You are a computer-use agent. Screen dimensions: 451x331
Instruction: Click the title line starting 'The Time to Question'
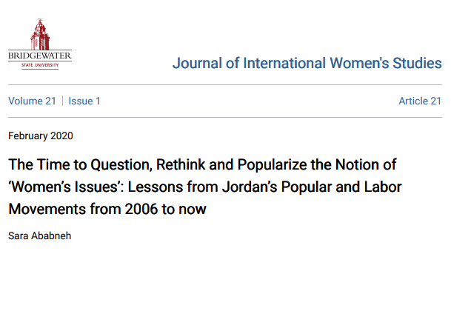point(202,165)
